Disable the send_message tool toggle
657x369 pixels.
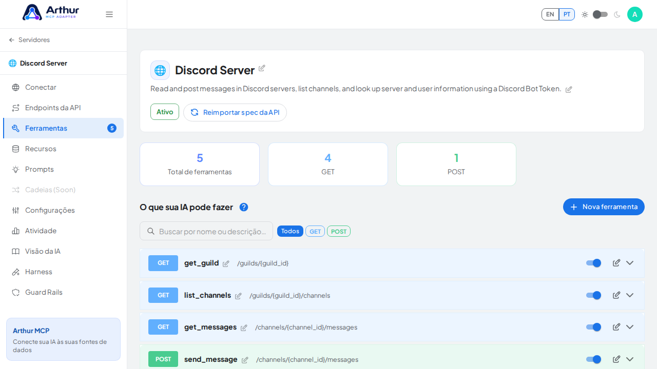coord(593,359)
